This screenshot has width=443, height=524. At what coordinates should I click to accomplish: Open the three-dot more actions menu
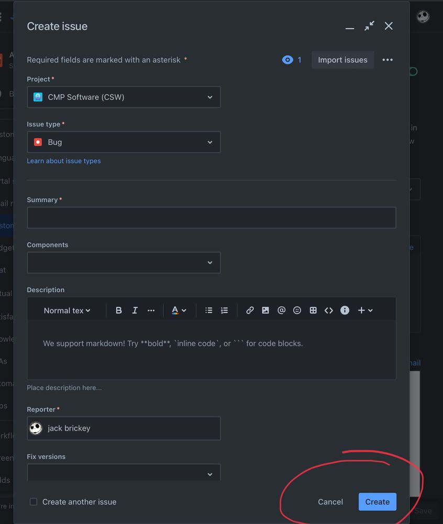coord(387,60)
